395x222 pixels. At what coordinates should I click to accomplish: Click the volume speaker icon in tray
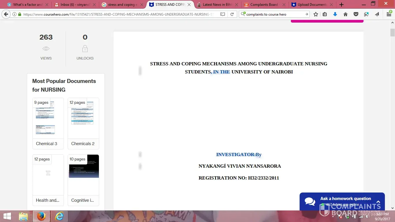[x=368, y=217]
